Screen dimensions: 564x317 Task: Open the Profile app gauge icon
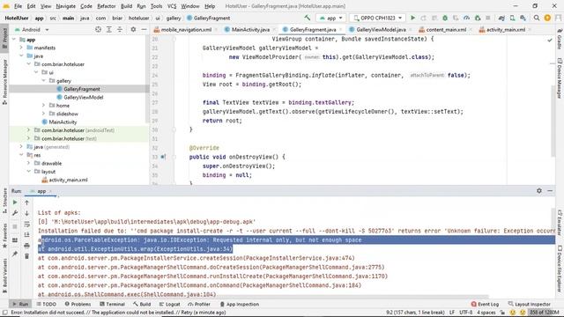tap(466, 18)
